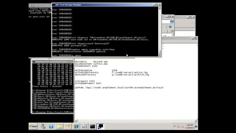Click the yellow taskbar icon beside Internet Explorer

68,126
